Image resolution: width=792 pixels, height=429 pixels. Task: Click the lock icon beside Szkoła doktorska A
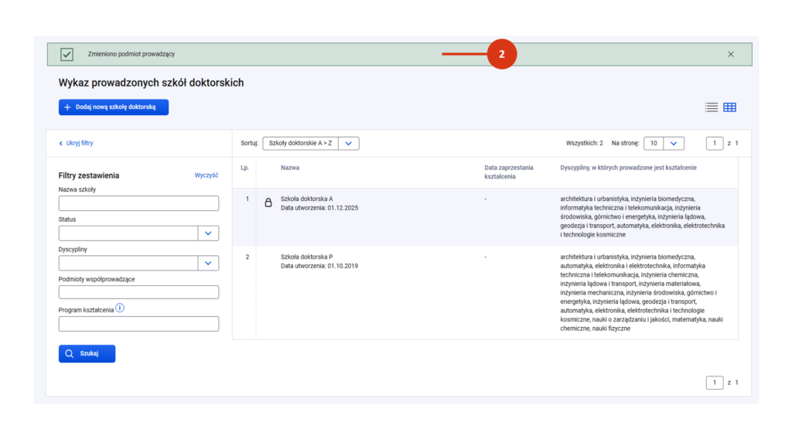tap(268, 203)
